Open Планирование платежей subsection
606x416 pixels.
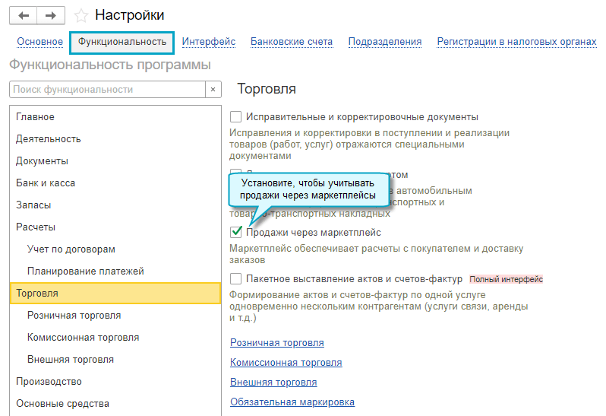coord(115,272)
